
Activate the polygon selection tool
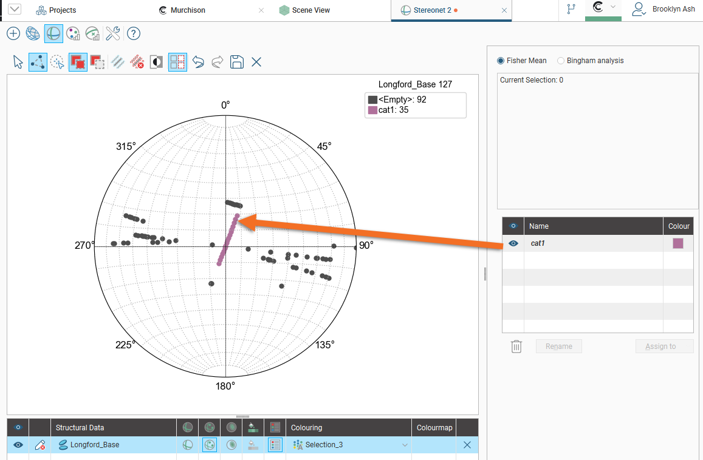[x=38, y=62]
